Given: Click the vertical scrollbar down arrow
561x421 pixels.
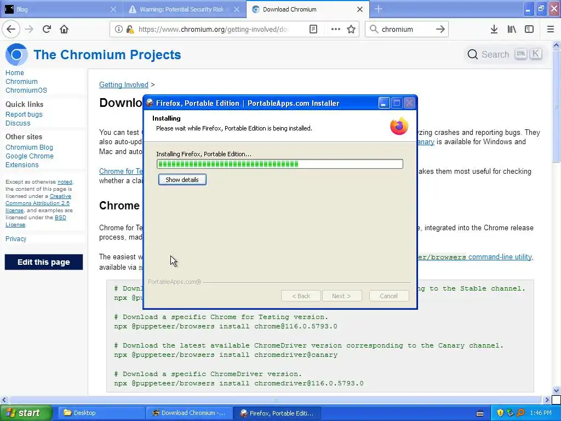Looking at the screenshot, I should click(557, 390).
